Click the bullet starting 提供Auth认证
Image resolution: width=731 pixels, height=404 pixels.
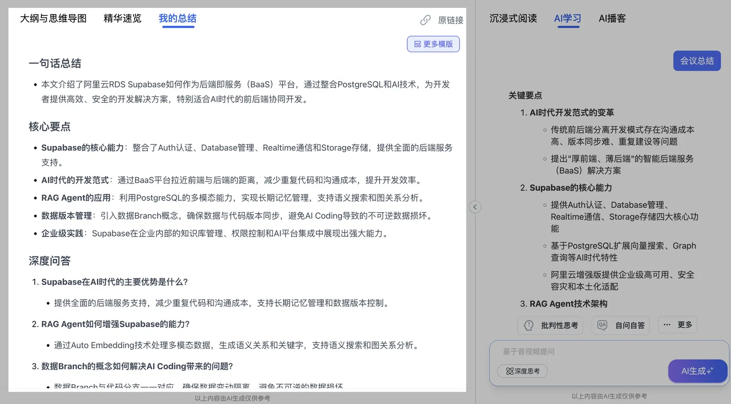point(624,216)
